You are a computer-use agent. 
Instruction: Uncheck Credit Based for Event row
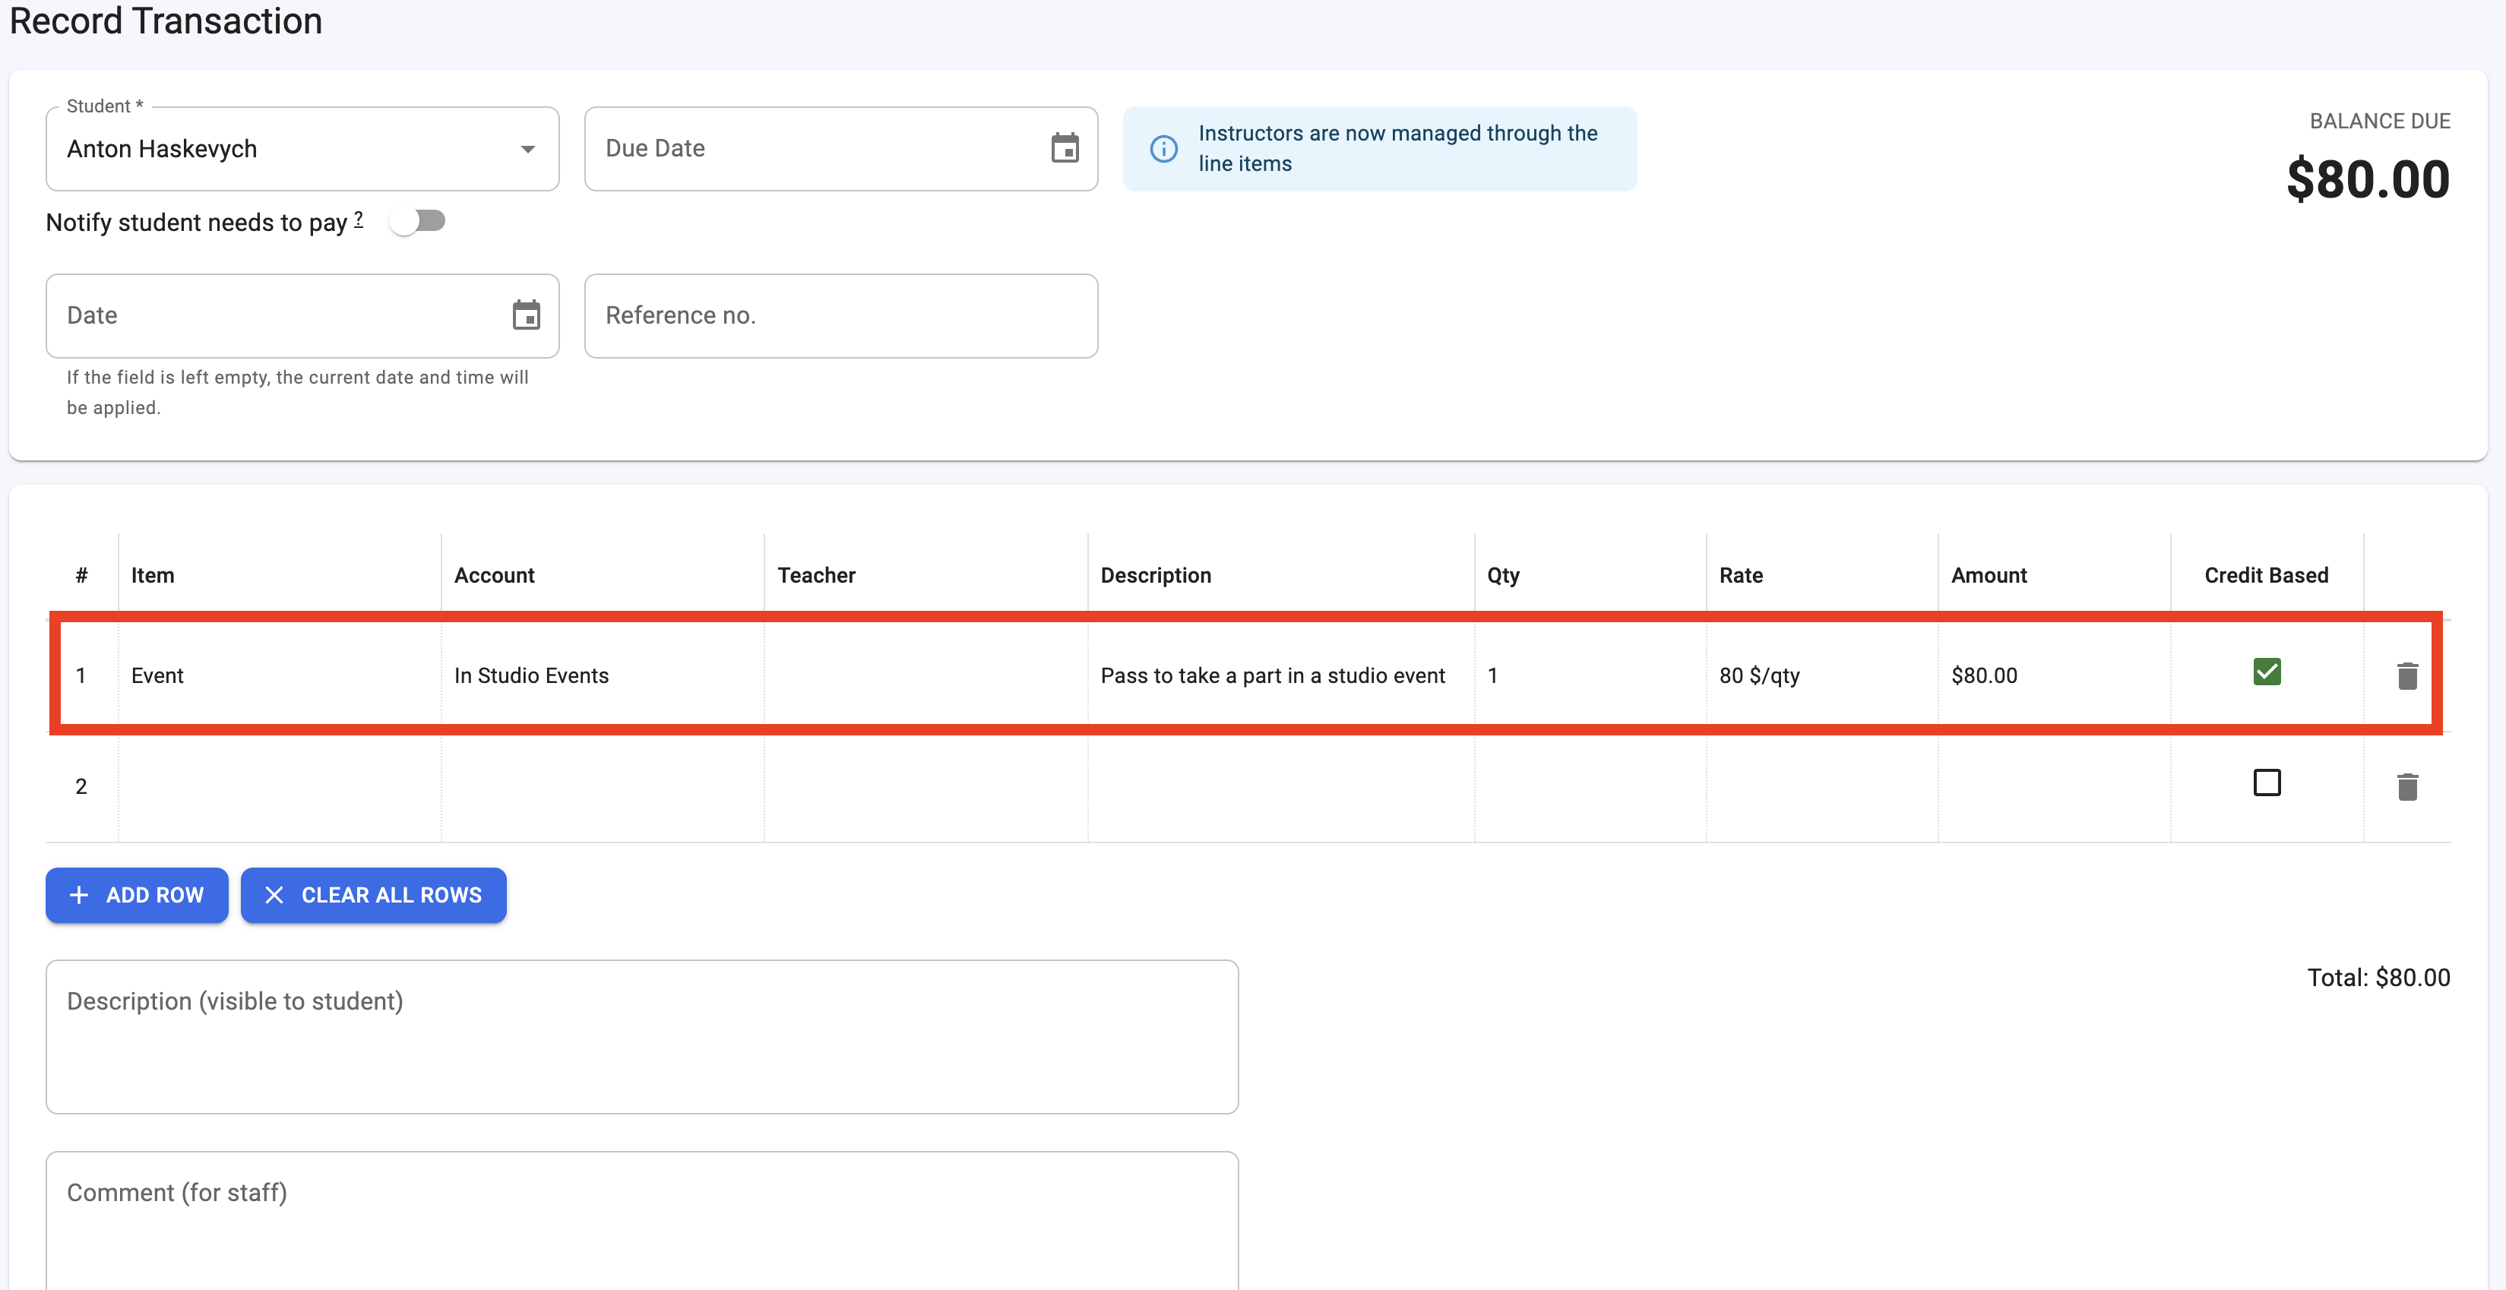pyautogui.click(x=2267, y=672)
